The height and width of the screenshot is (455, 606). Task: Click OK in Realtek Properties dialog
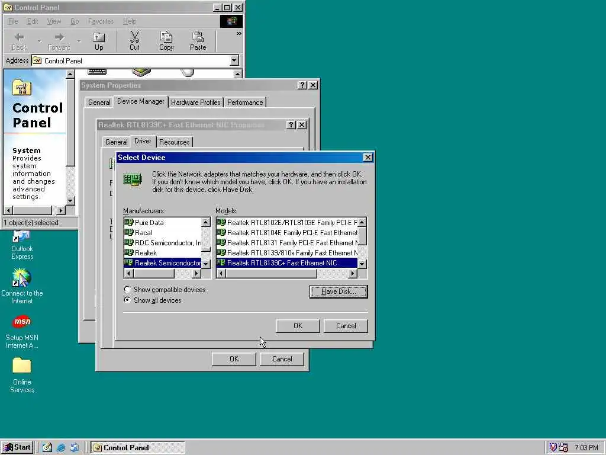(x=234, y=359)
